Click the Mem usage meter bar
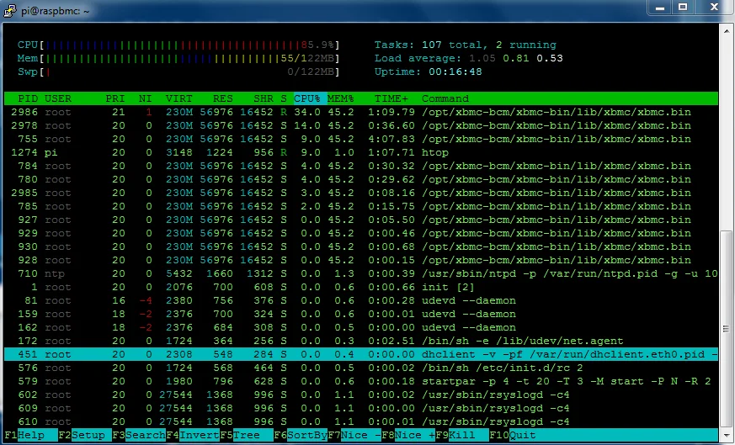Image resolution: width=735 pixels, height=445 pixels. point(178,59)
